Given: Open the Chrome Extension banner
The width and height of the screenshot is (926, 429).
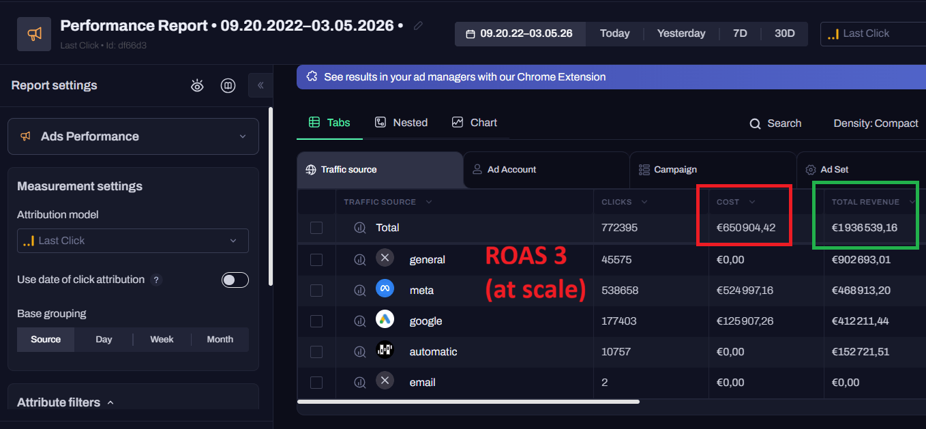Looking at the screenshot, I should click(x=611, y=77).
